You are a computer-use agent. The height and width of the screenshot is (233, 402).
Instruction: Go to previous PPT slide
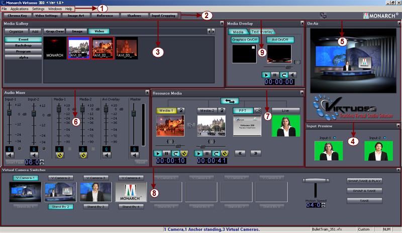point(240,153)
